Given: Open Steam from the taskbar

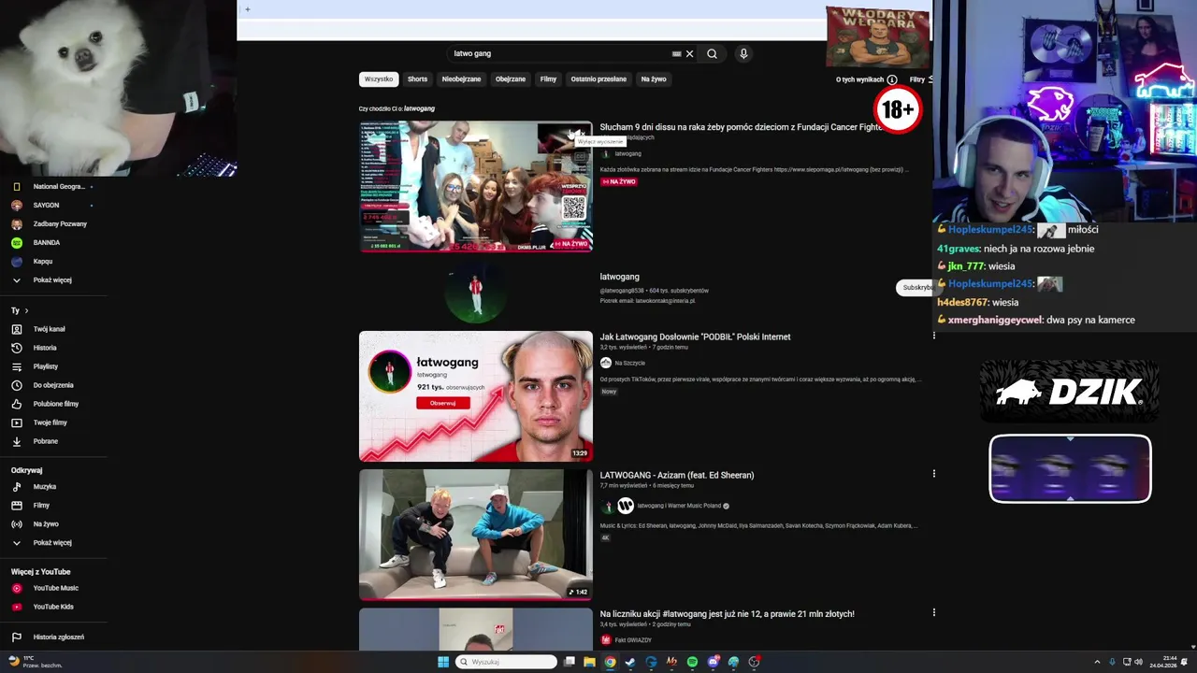Looking at the screenshot, I should 630,662.
